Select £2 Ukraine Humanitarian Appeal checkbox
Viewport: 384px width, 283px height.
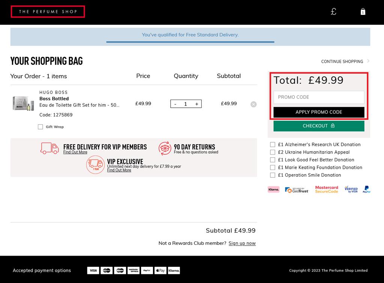click(272, 152)
